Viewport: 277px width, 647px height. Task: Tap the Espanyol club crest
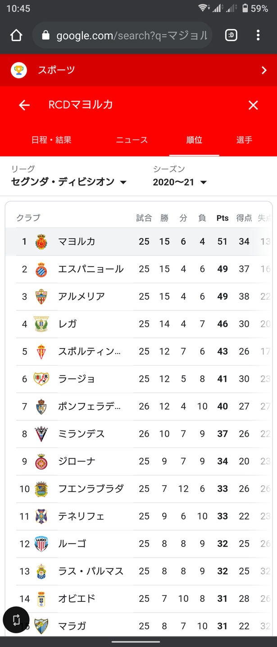[x=41, y=269]
